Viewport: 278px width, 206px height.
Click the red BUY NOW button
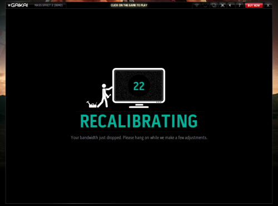tap(254, 6)
